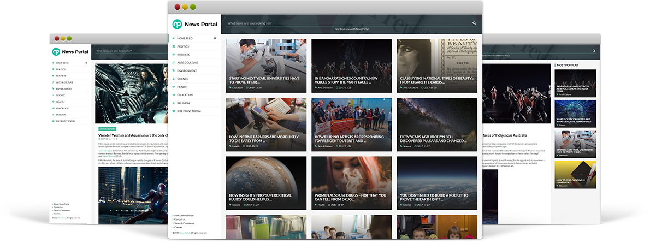Open Most Popular 'What if consciousness' thumbnail
The height and width of the screenshot is (243, 650).
point(575,113)
